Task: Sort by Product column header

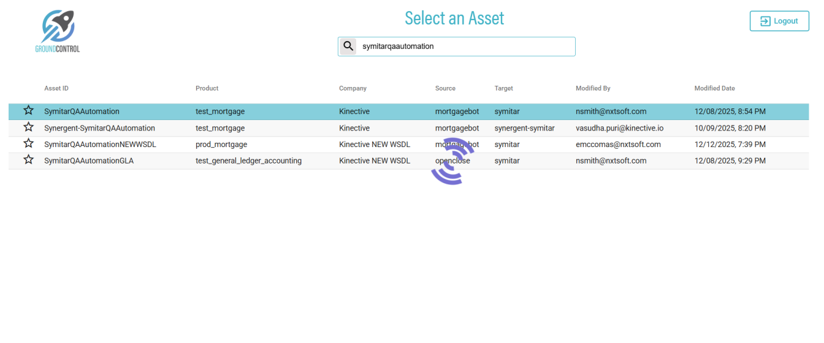Action: coord(207,88)
